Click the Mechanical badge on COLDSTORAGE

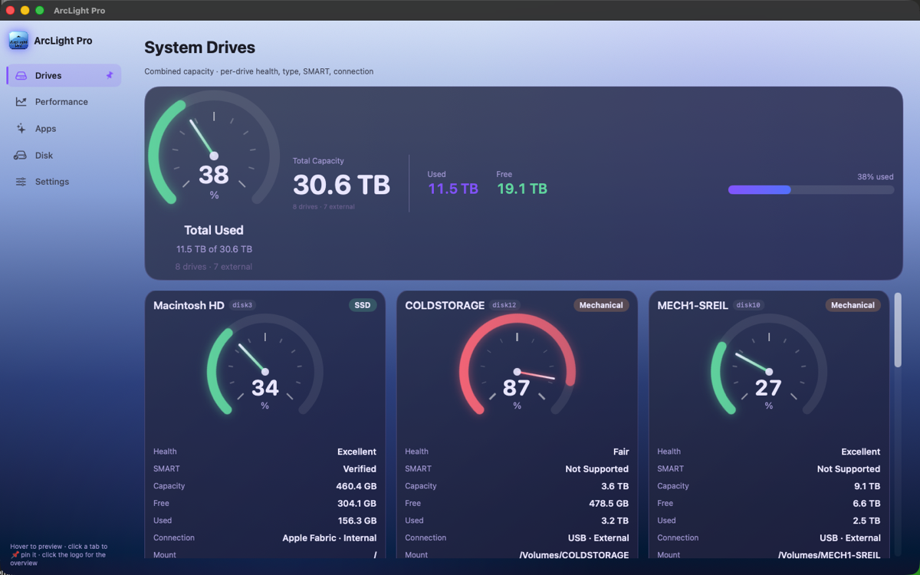tap(601, 305)
